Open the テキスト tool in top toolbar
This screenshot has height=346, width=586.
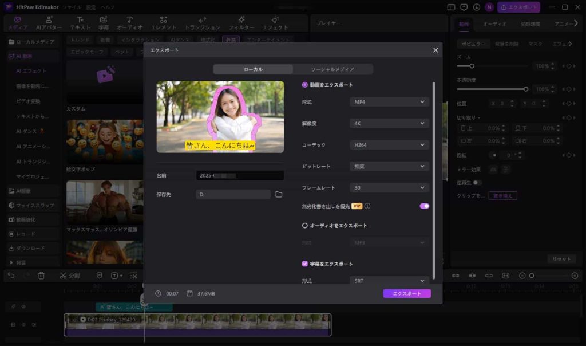(x=80, y=23)
